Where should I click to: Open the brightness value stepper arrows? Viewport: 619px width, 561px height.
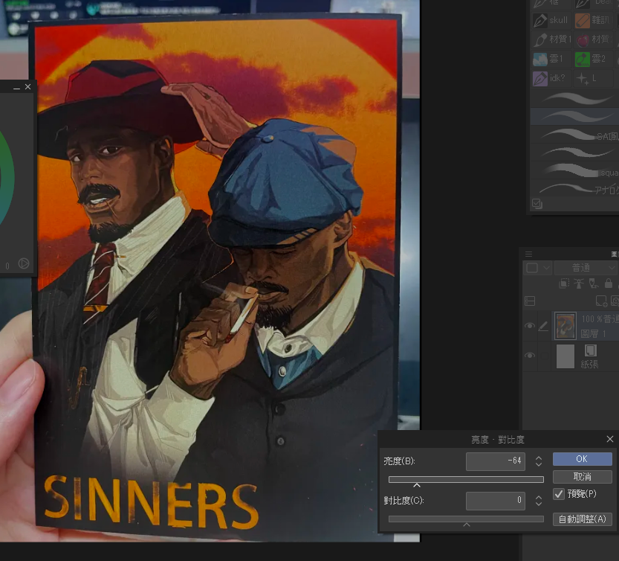pyautogui.click(x=539, y=461)
